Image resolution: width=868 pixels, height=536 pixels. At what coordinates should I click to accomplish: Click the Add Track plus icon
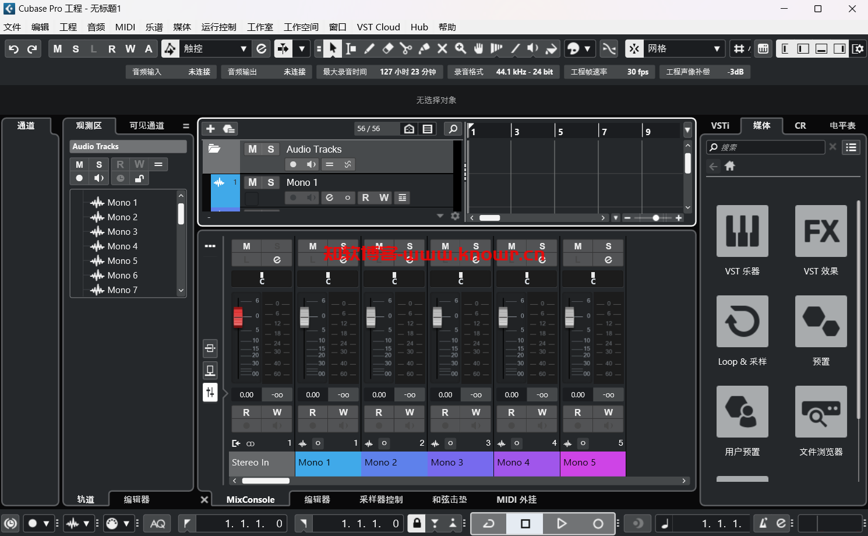pyautogui.click(x=211, y=129)
